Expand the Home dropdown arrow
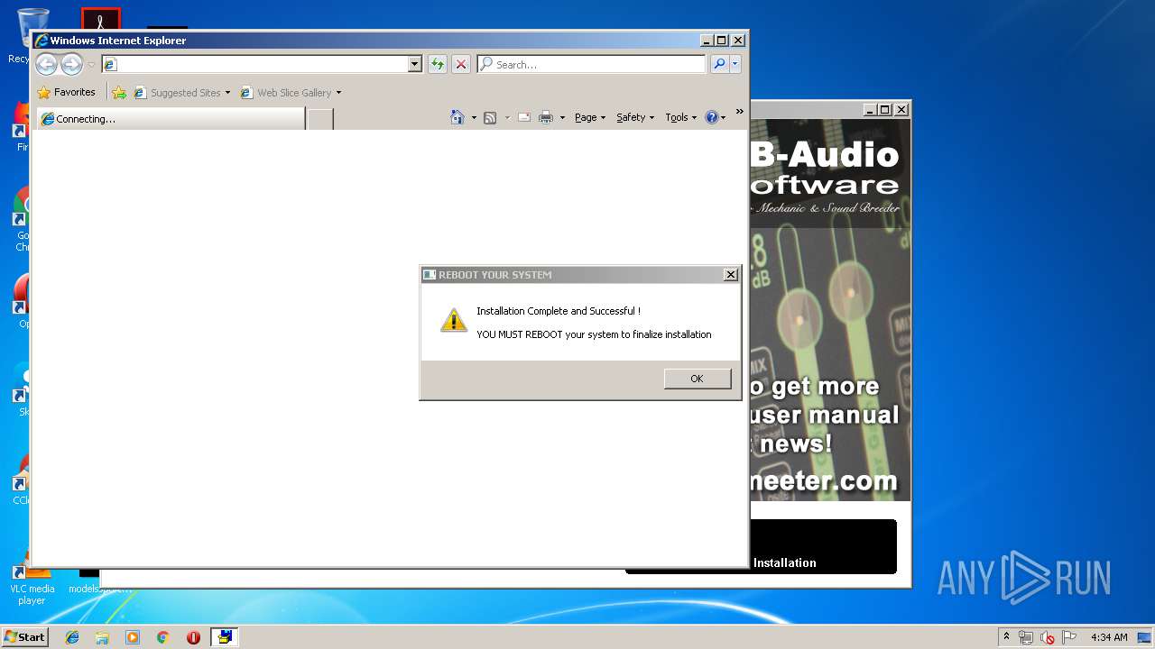 [474, 117]
